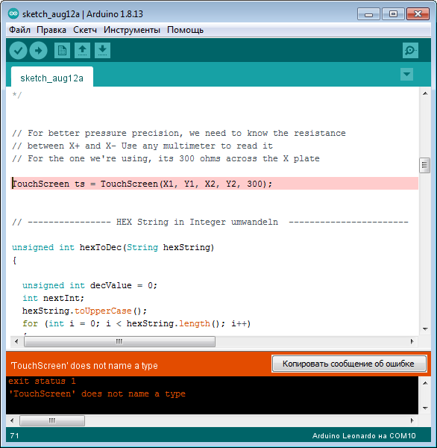Click the Verify (checkmark) toolbar icon
Image resolution: width=437 pixels, height=448 pixels.
[18, 51]
